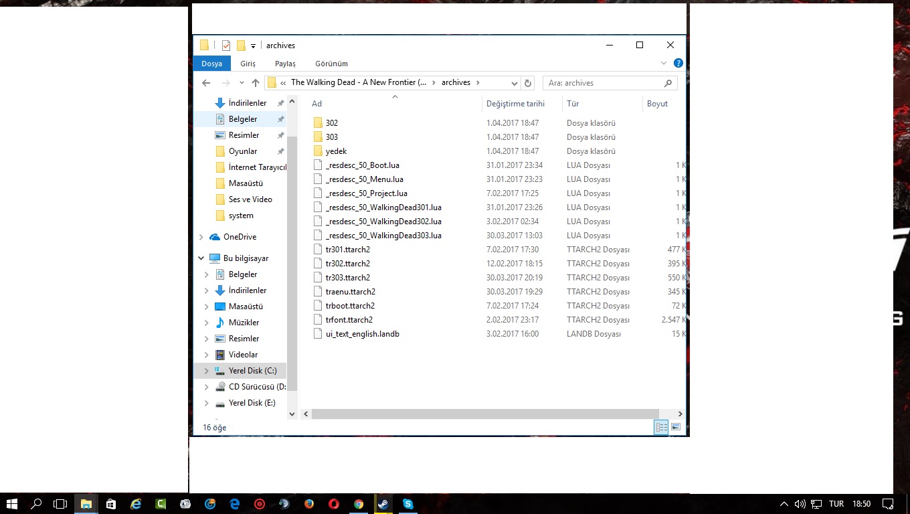Click the Ara: archives search field
Screen dimensions: 910x514
[x=602, y=83]
